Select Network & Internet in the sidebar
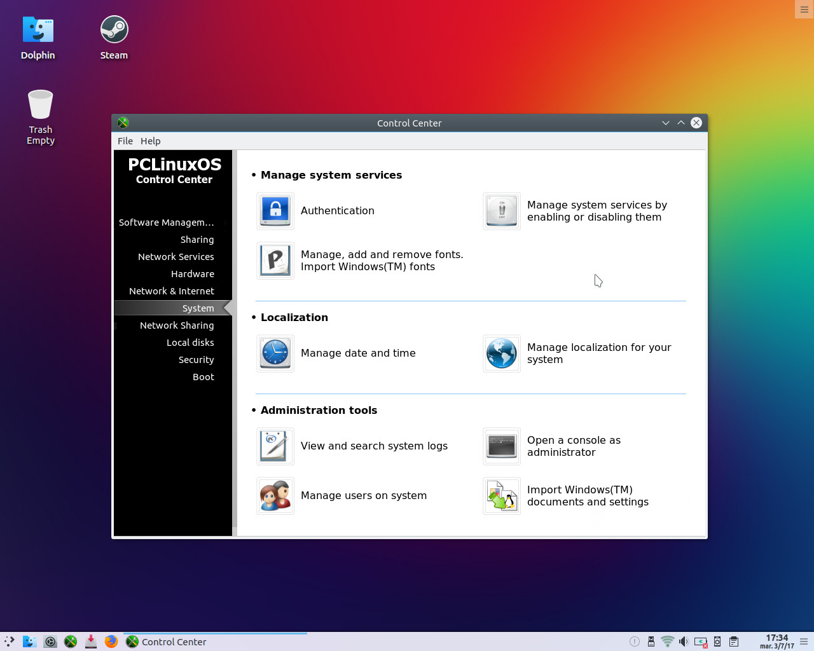This screenshot has width=814, height=651. coord(173,291)
